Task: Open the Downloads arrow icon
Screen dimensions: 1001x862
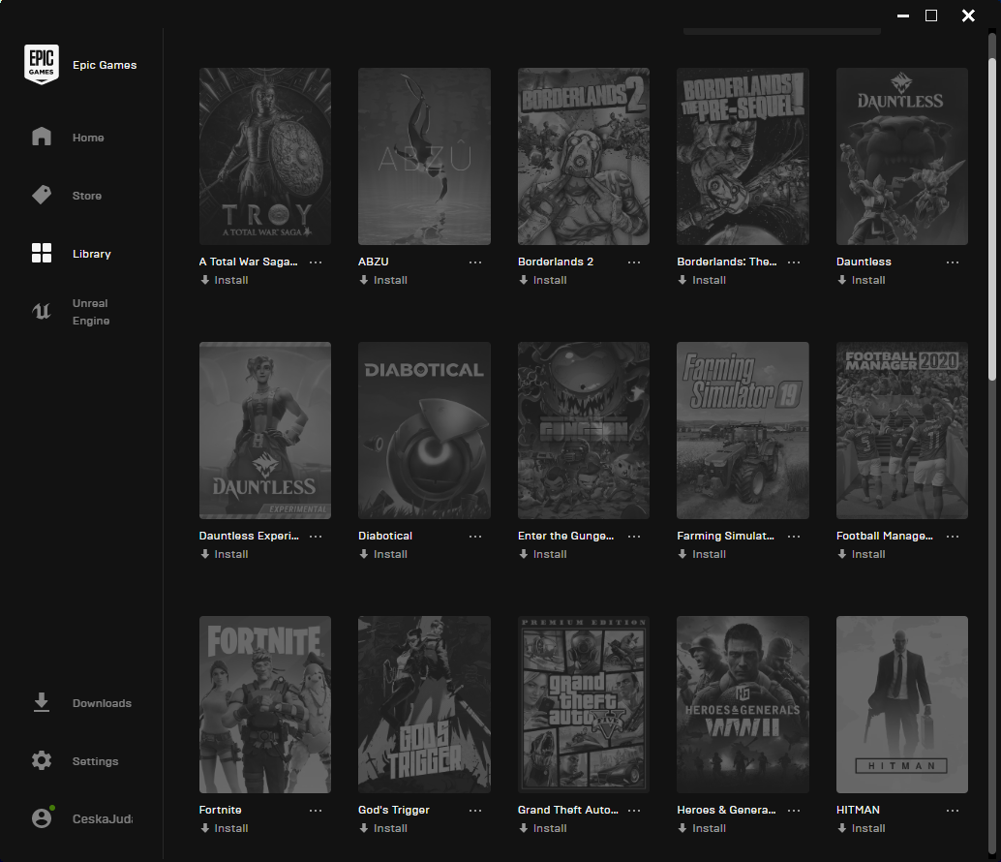Action: pos(42,702)
